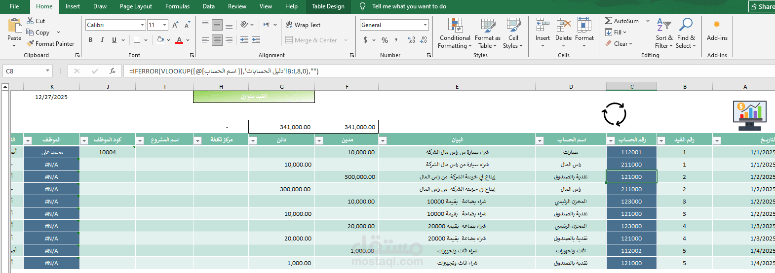Open filter dropdown of column E header

tap(383, 140)
